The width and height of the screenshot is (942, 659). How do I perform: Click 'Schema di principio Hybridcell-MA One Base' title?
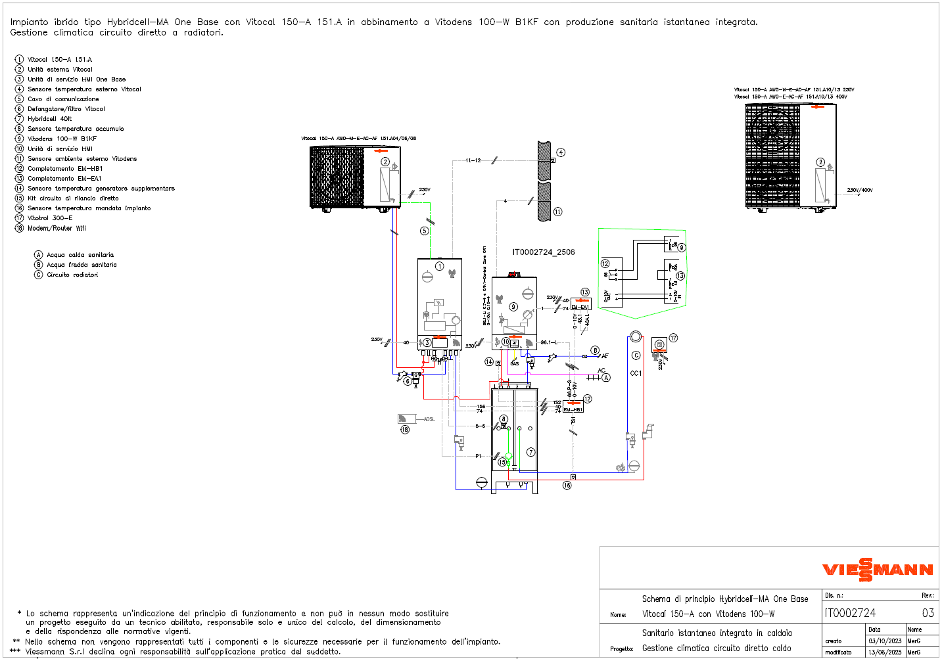(725, 599)
